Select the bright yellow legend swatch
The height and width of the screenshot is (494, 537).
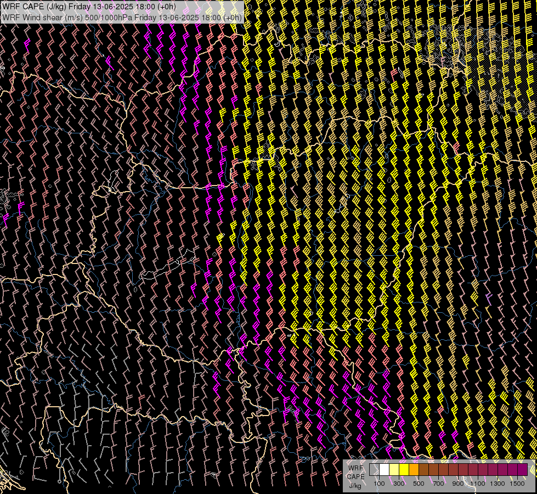(x=404, y=469)
